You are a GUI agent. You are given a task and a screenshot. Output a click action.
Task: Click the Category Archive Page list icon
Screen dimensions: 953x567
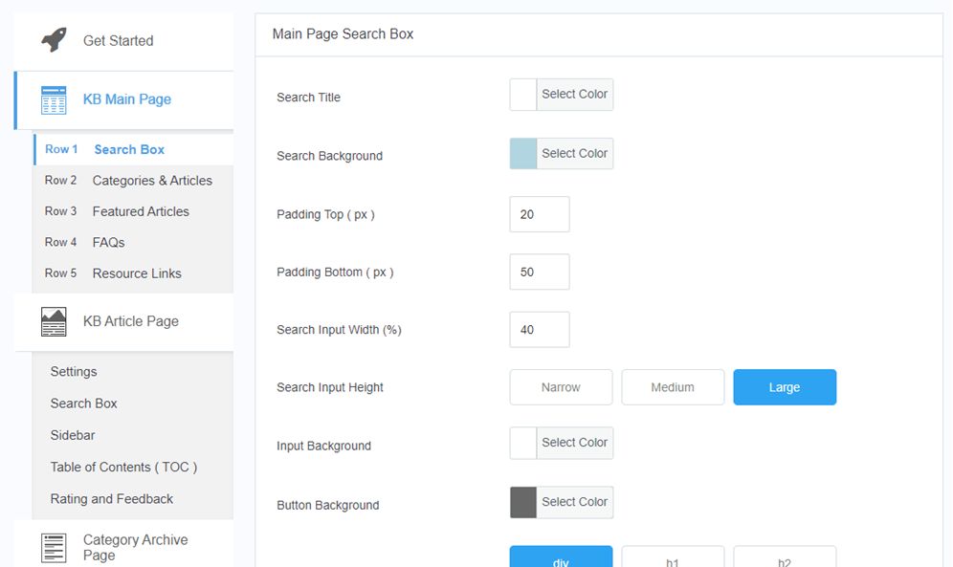point(54,548)
